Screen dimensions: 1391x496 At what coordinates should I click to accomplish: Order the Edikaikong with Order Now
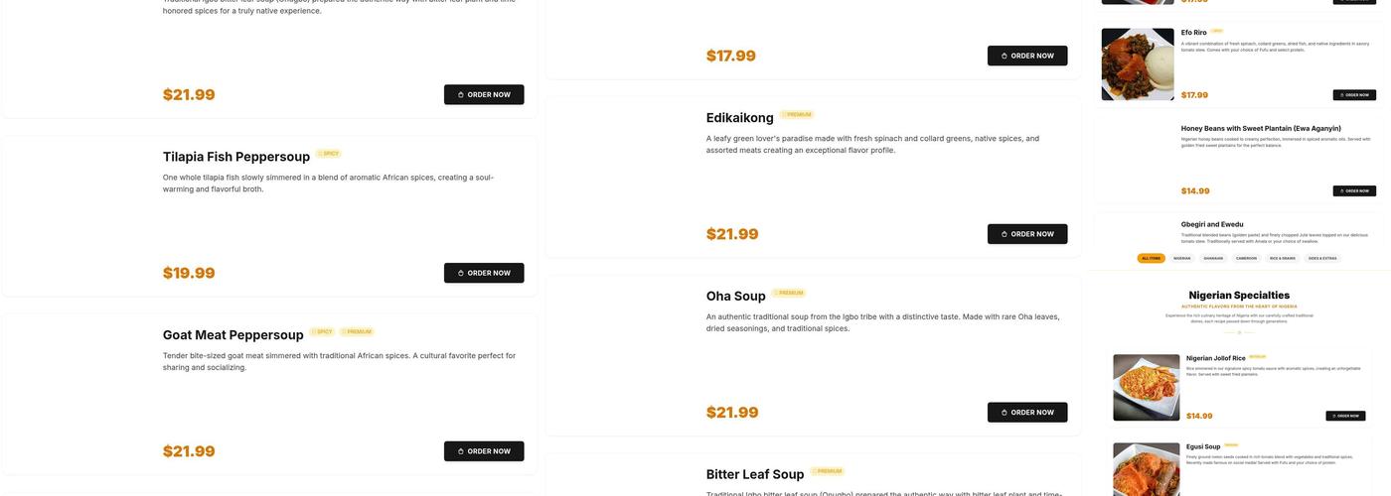(x=1027, y=234)
